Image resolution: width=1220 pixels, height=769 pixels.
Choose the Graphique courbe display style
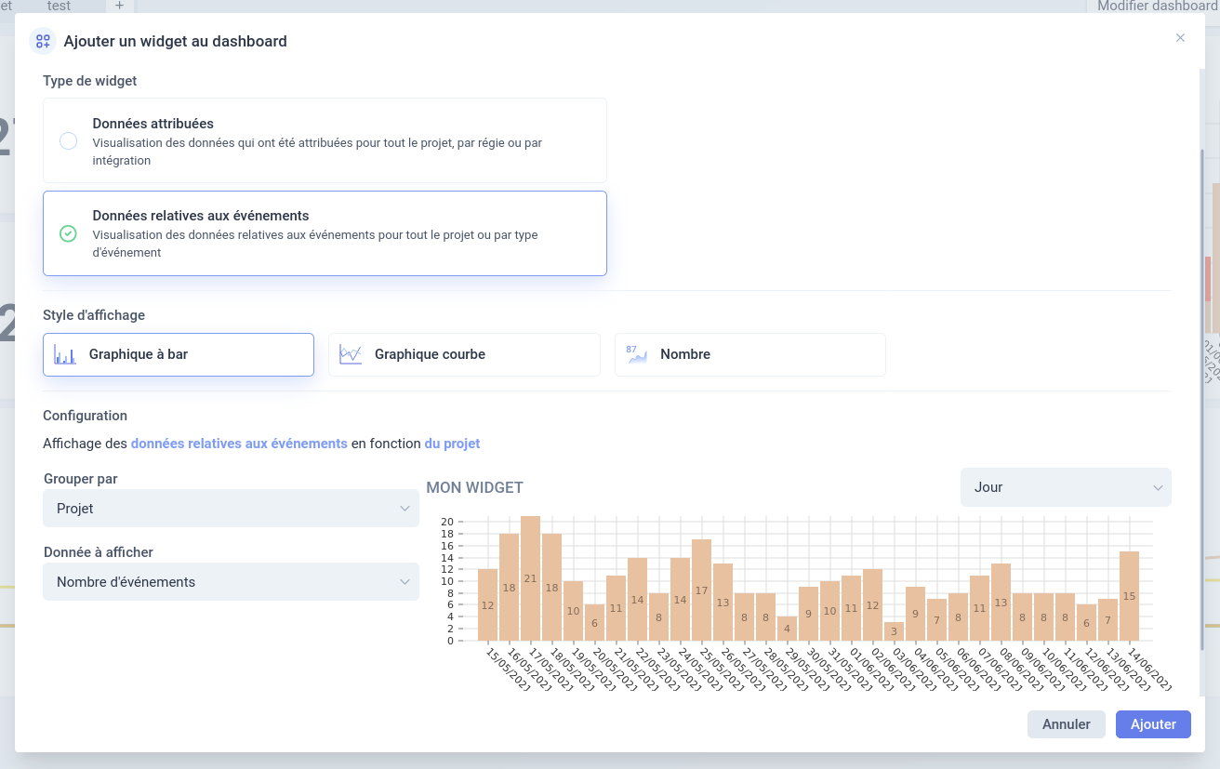point(464,354)
